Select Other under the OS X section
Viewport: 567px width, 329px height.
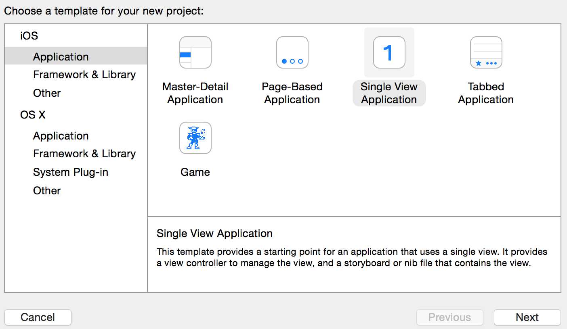point(47,191)
